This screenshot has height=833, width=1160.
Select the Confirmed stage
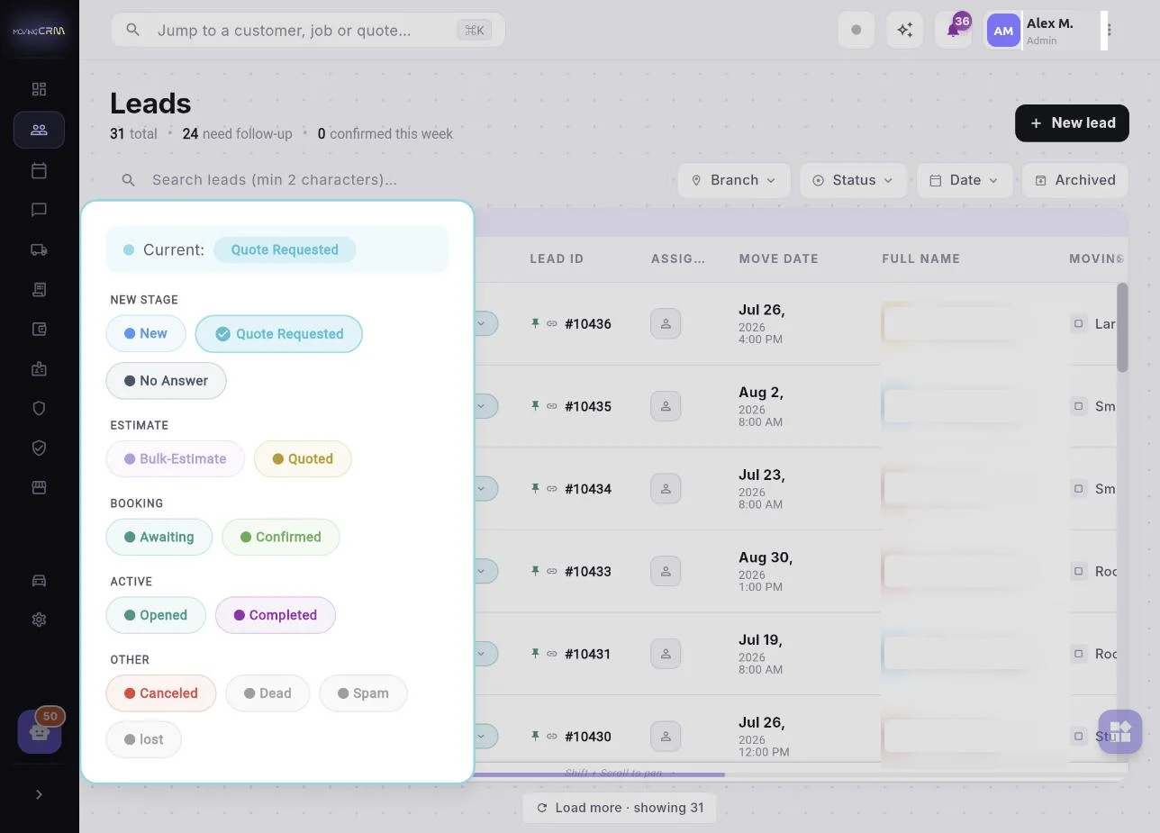point(280,537)
